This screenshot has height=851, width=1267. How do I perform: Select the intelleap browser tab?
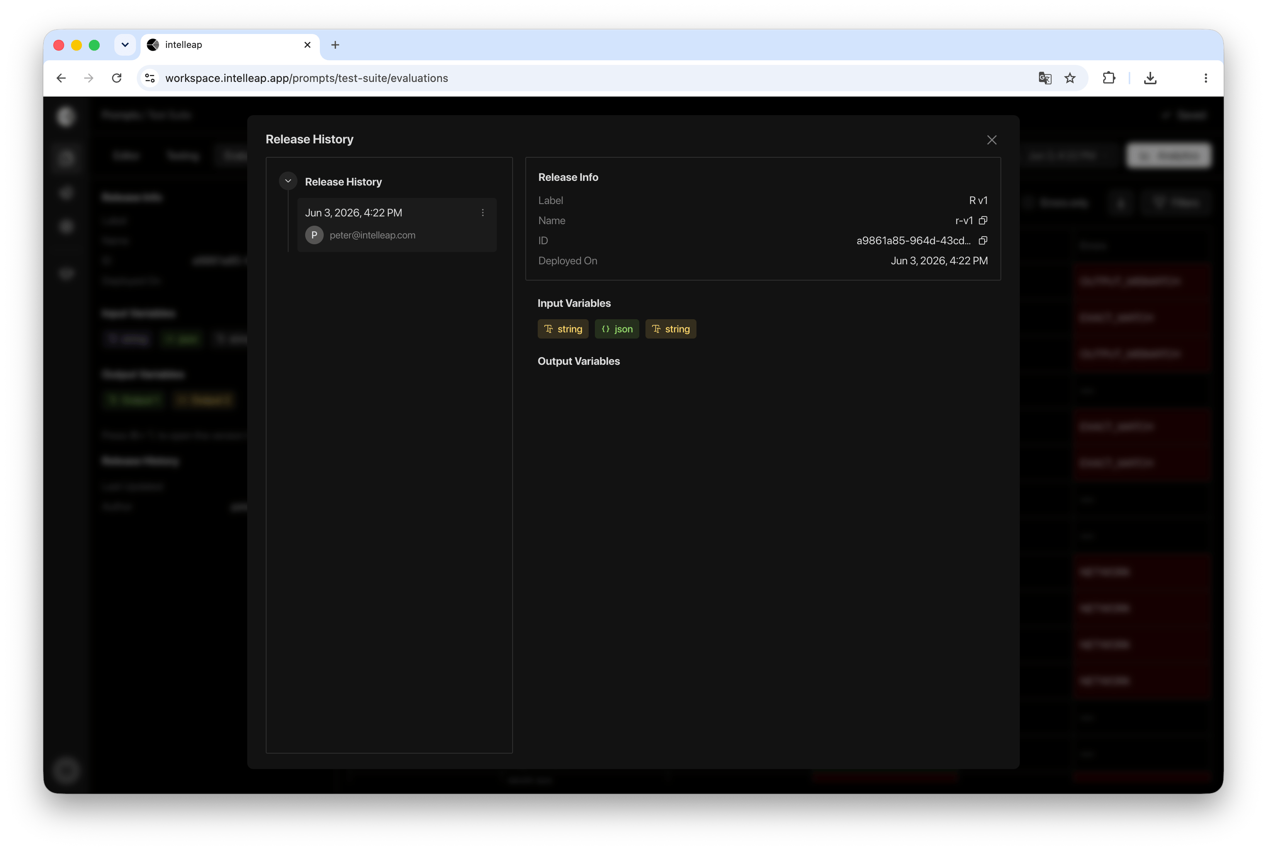(x=230, y=44)
